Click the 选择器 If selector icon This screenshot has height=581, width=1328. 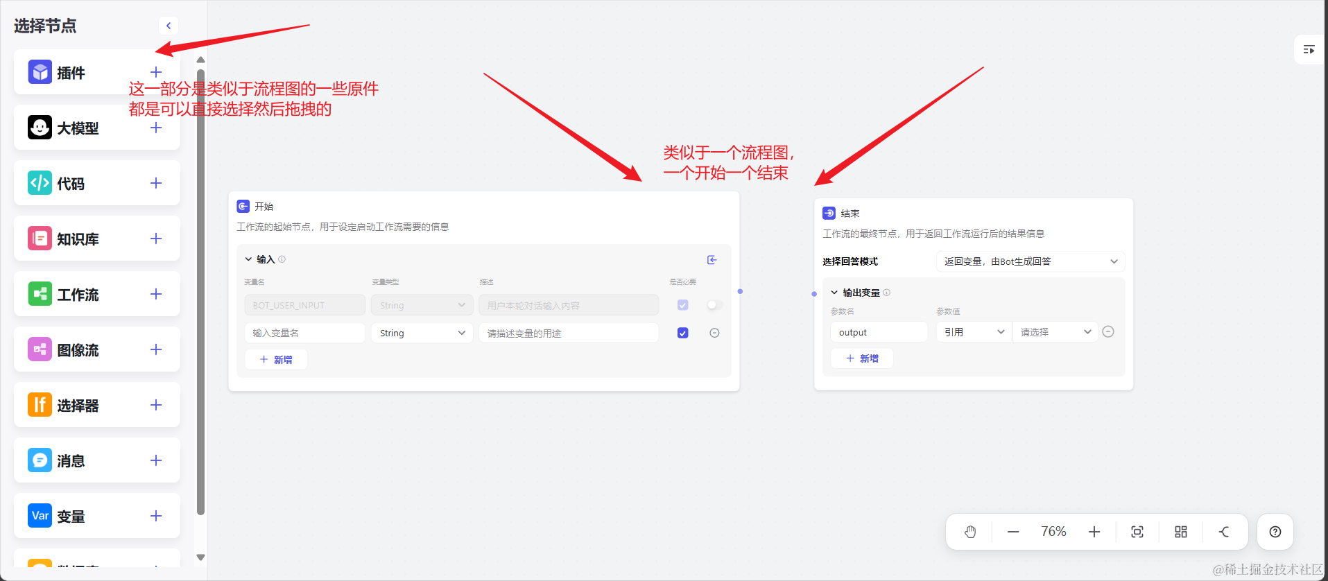tap(40, 405)
